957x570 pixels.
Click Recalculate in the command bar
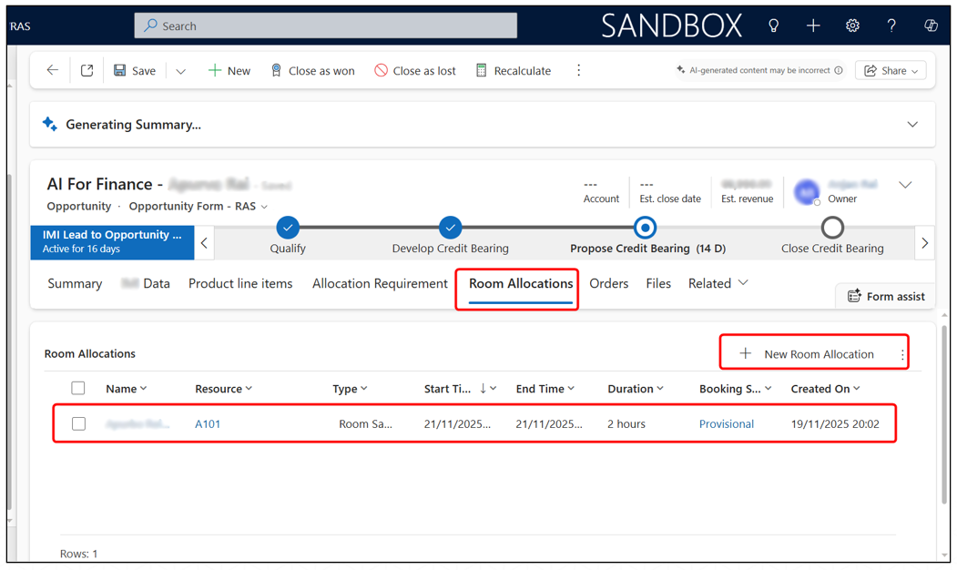[514, 70]
